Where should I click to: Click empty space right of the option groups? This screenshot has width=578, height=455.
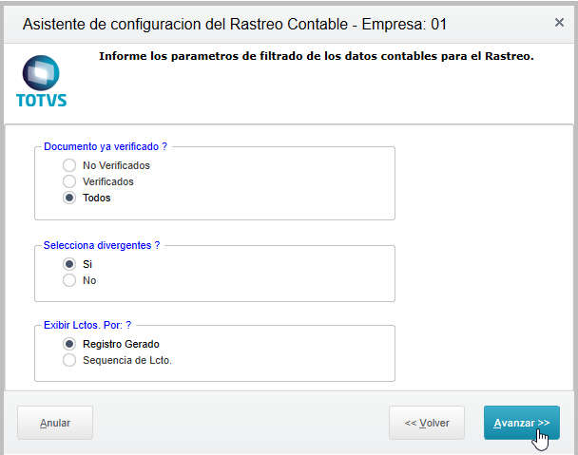[483, 257]
